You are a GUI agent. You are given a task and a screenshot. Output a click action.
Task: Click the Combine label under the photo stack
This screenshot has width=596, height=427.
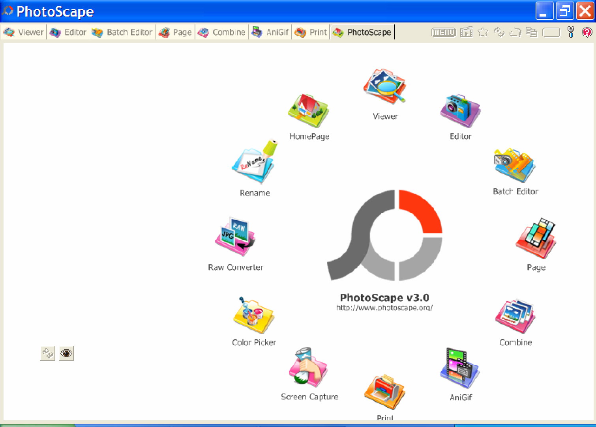(516, 342)
